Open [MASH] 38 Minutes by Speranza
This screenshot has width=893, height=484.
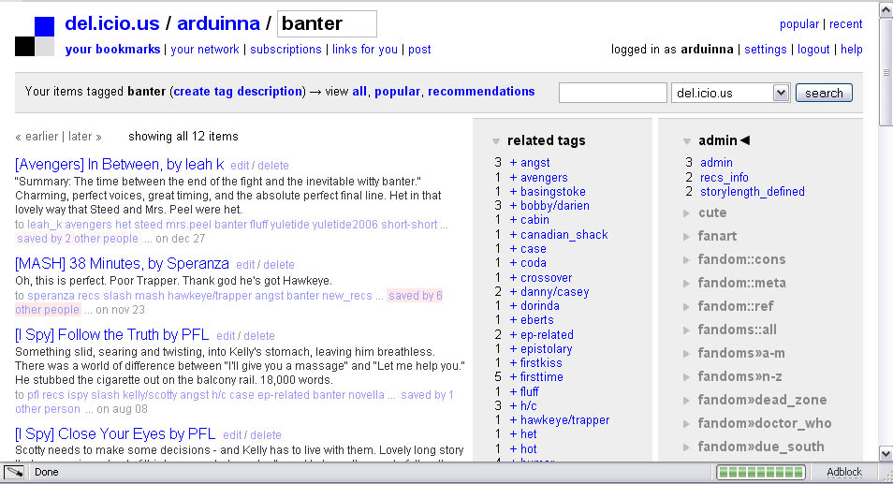(122, 264)
